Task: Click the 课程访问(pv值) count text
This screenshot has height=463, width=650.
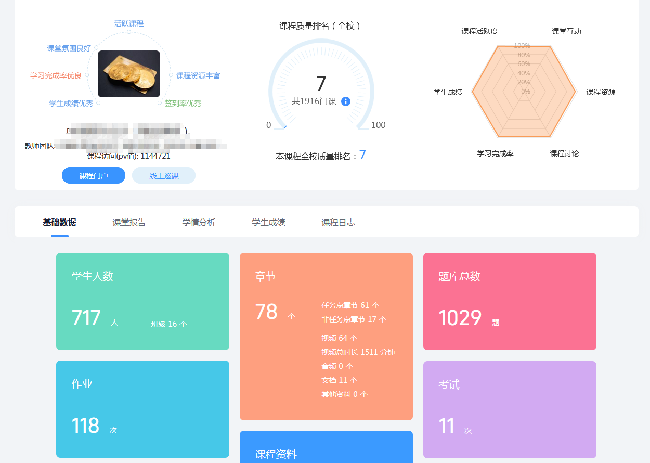Action: [x=128, y=156]
